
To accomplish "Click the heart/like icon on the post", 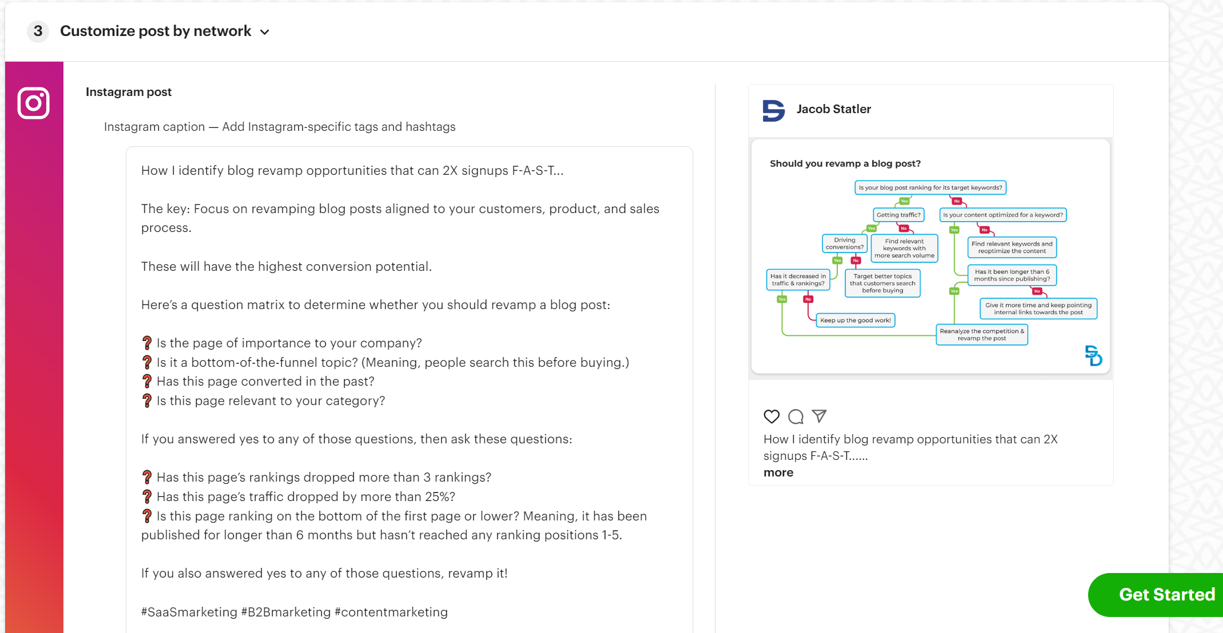I will 770,418.
